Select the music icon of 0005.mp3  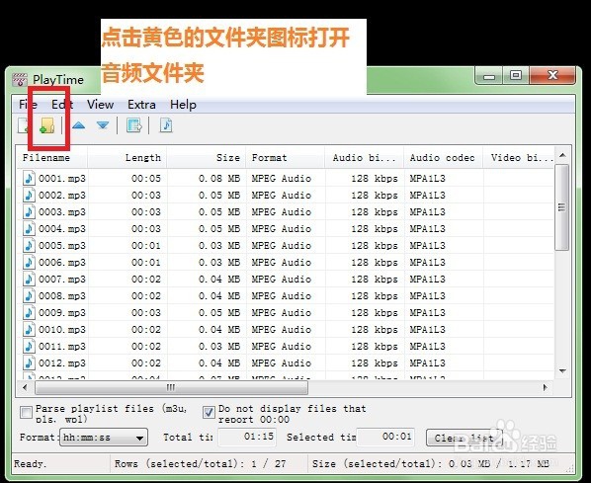coord(29,245)
